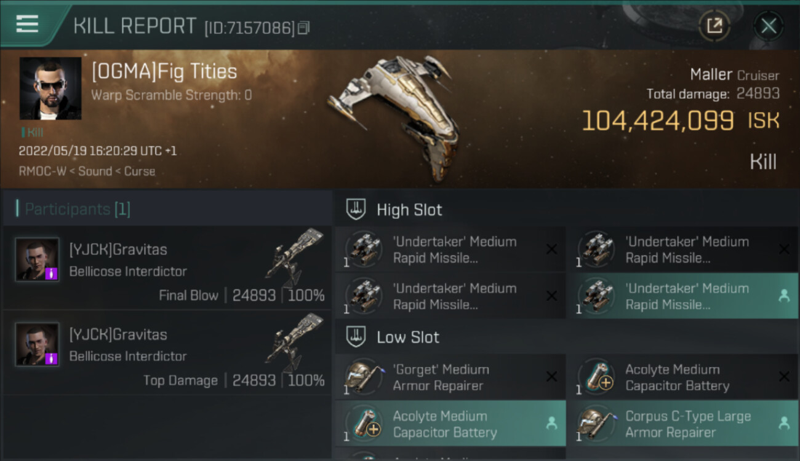Click the share kill report icon
Image resolution: width=800 pixels, height=461 pixels.
(x=714, y=26)
